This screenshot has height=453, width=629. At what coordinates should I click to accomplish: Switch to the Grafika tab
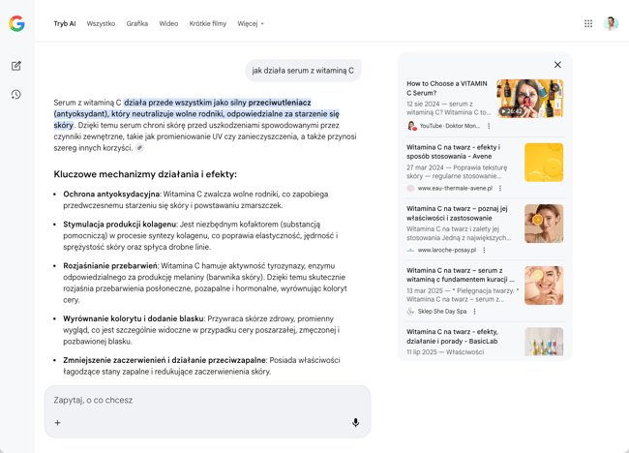click(x=136, y=23)
